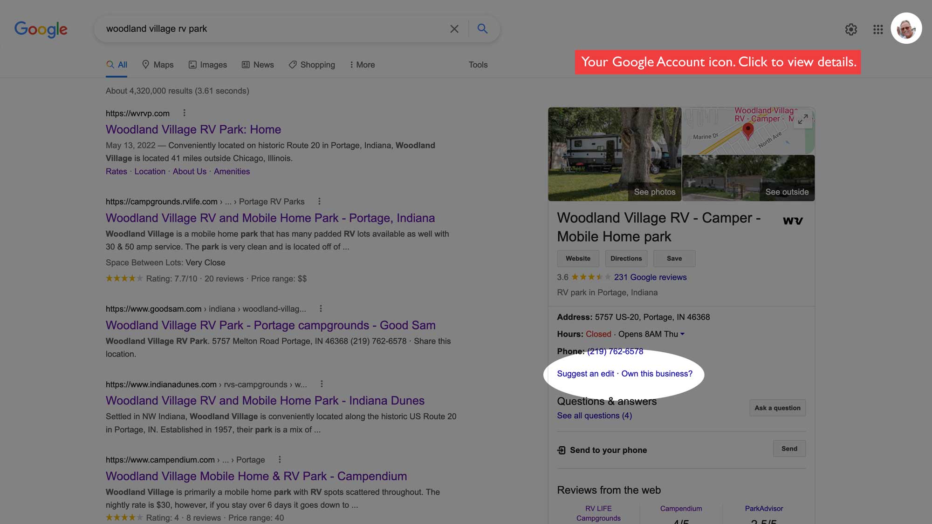This screenshot has height=524, width=932.
Task: Click Suggest an edit link
Action: [585, 374]
